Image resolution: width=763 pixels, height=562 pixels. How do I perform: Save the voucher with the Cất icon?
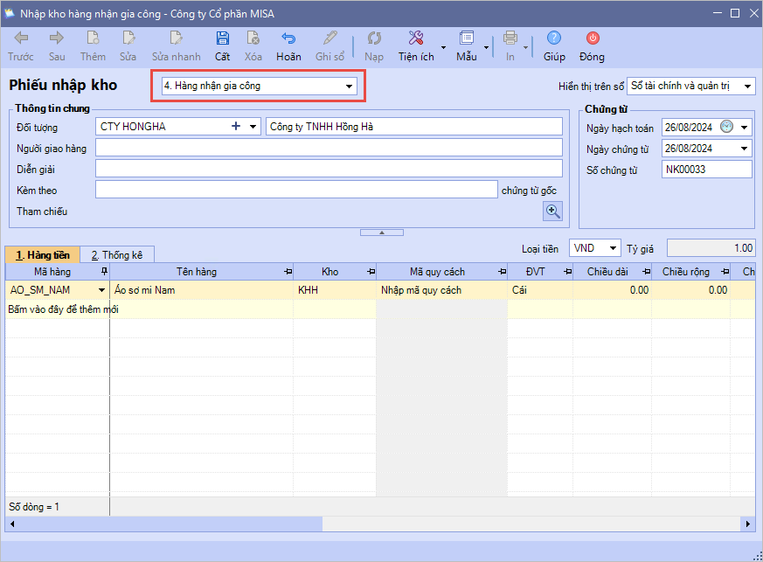pyautogui.click(x=222, y=38)
